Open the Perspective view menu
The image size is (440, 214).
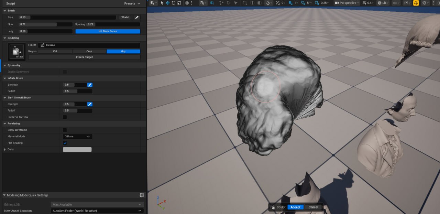347,3
